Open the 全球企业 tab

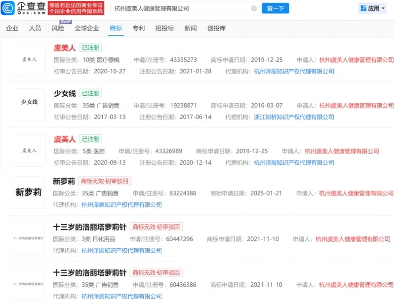[x=87, y=28]
